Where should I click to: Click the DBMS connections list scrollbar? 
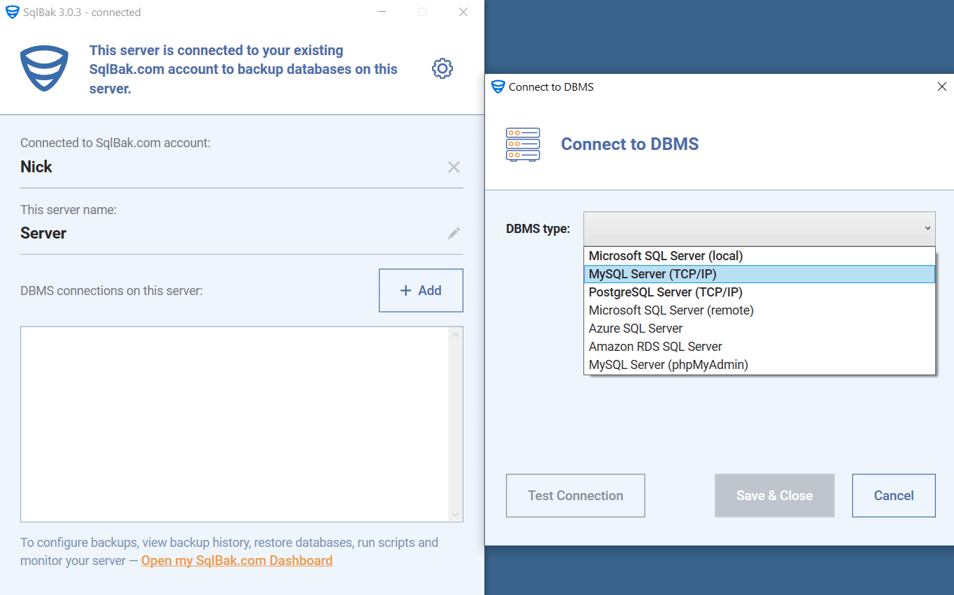456,424
